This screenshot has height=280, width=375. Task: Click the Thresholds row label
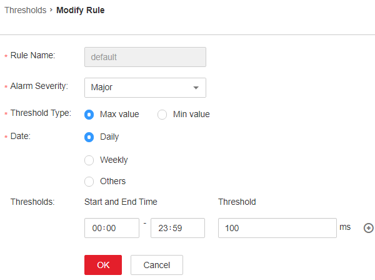tap(32, 202)
